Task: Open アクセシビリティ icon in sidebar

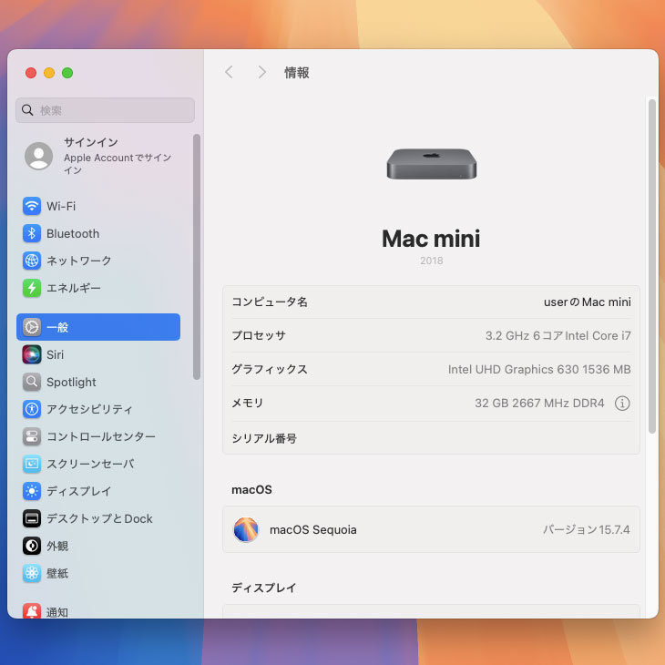Action: (x=32, y=409)
